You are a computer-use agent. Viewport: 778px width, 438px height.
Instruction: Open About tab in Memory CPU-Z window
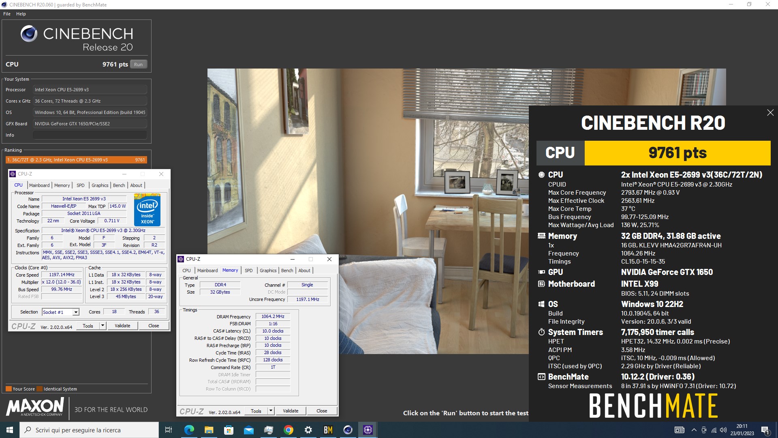(x=304, y=271)
